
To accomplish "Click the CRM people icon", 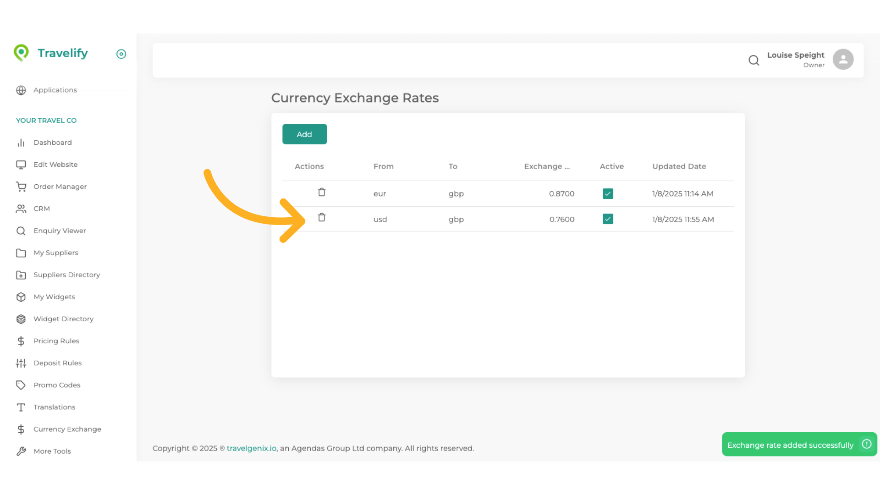I will click(21, 209).
